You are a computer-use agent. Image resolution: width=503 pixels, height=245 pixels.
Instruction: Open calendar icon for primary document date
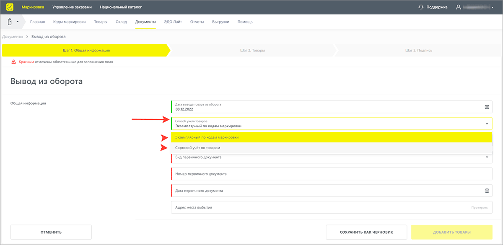(x=487, y=191)
